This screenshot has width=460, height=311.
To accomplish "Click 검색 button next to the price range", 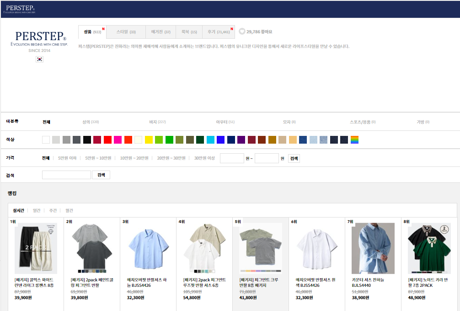I will 294,159.
